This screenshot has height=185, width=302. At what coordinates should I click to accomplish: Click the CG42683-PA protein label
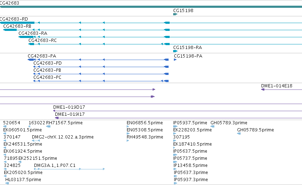point(42,56)
